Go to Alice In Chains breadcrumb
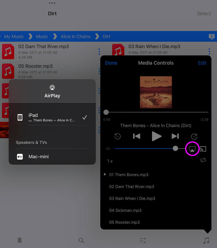This screenshot has width=217, height=248. (x=76, y=36)
